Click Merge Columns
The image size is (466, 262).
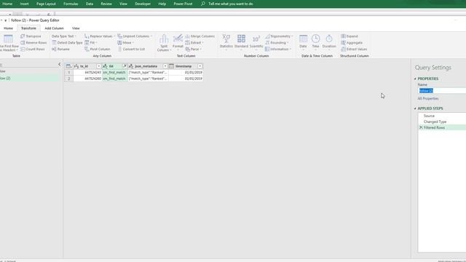pyautogui.click(x=200, y=36)
